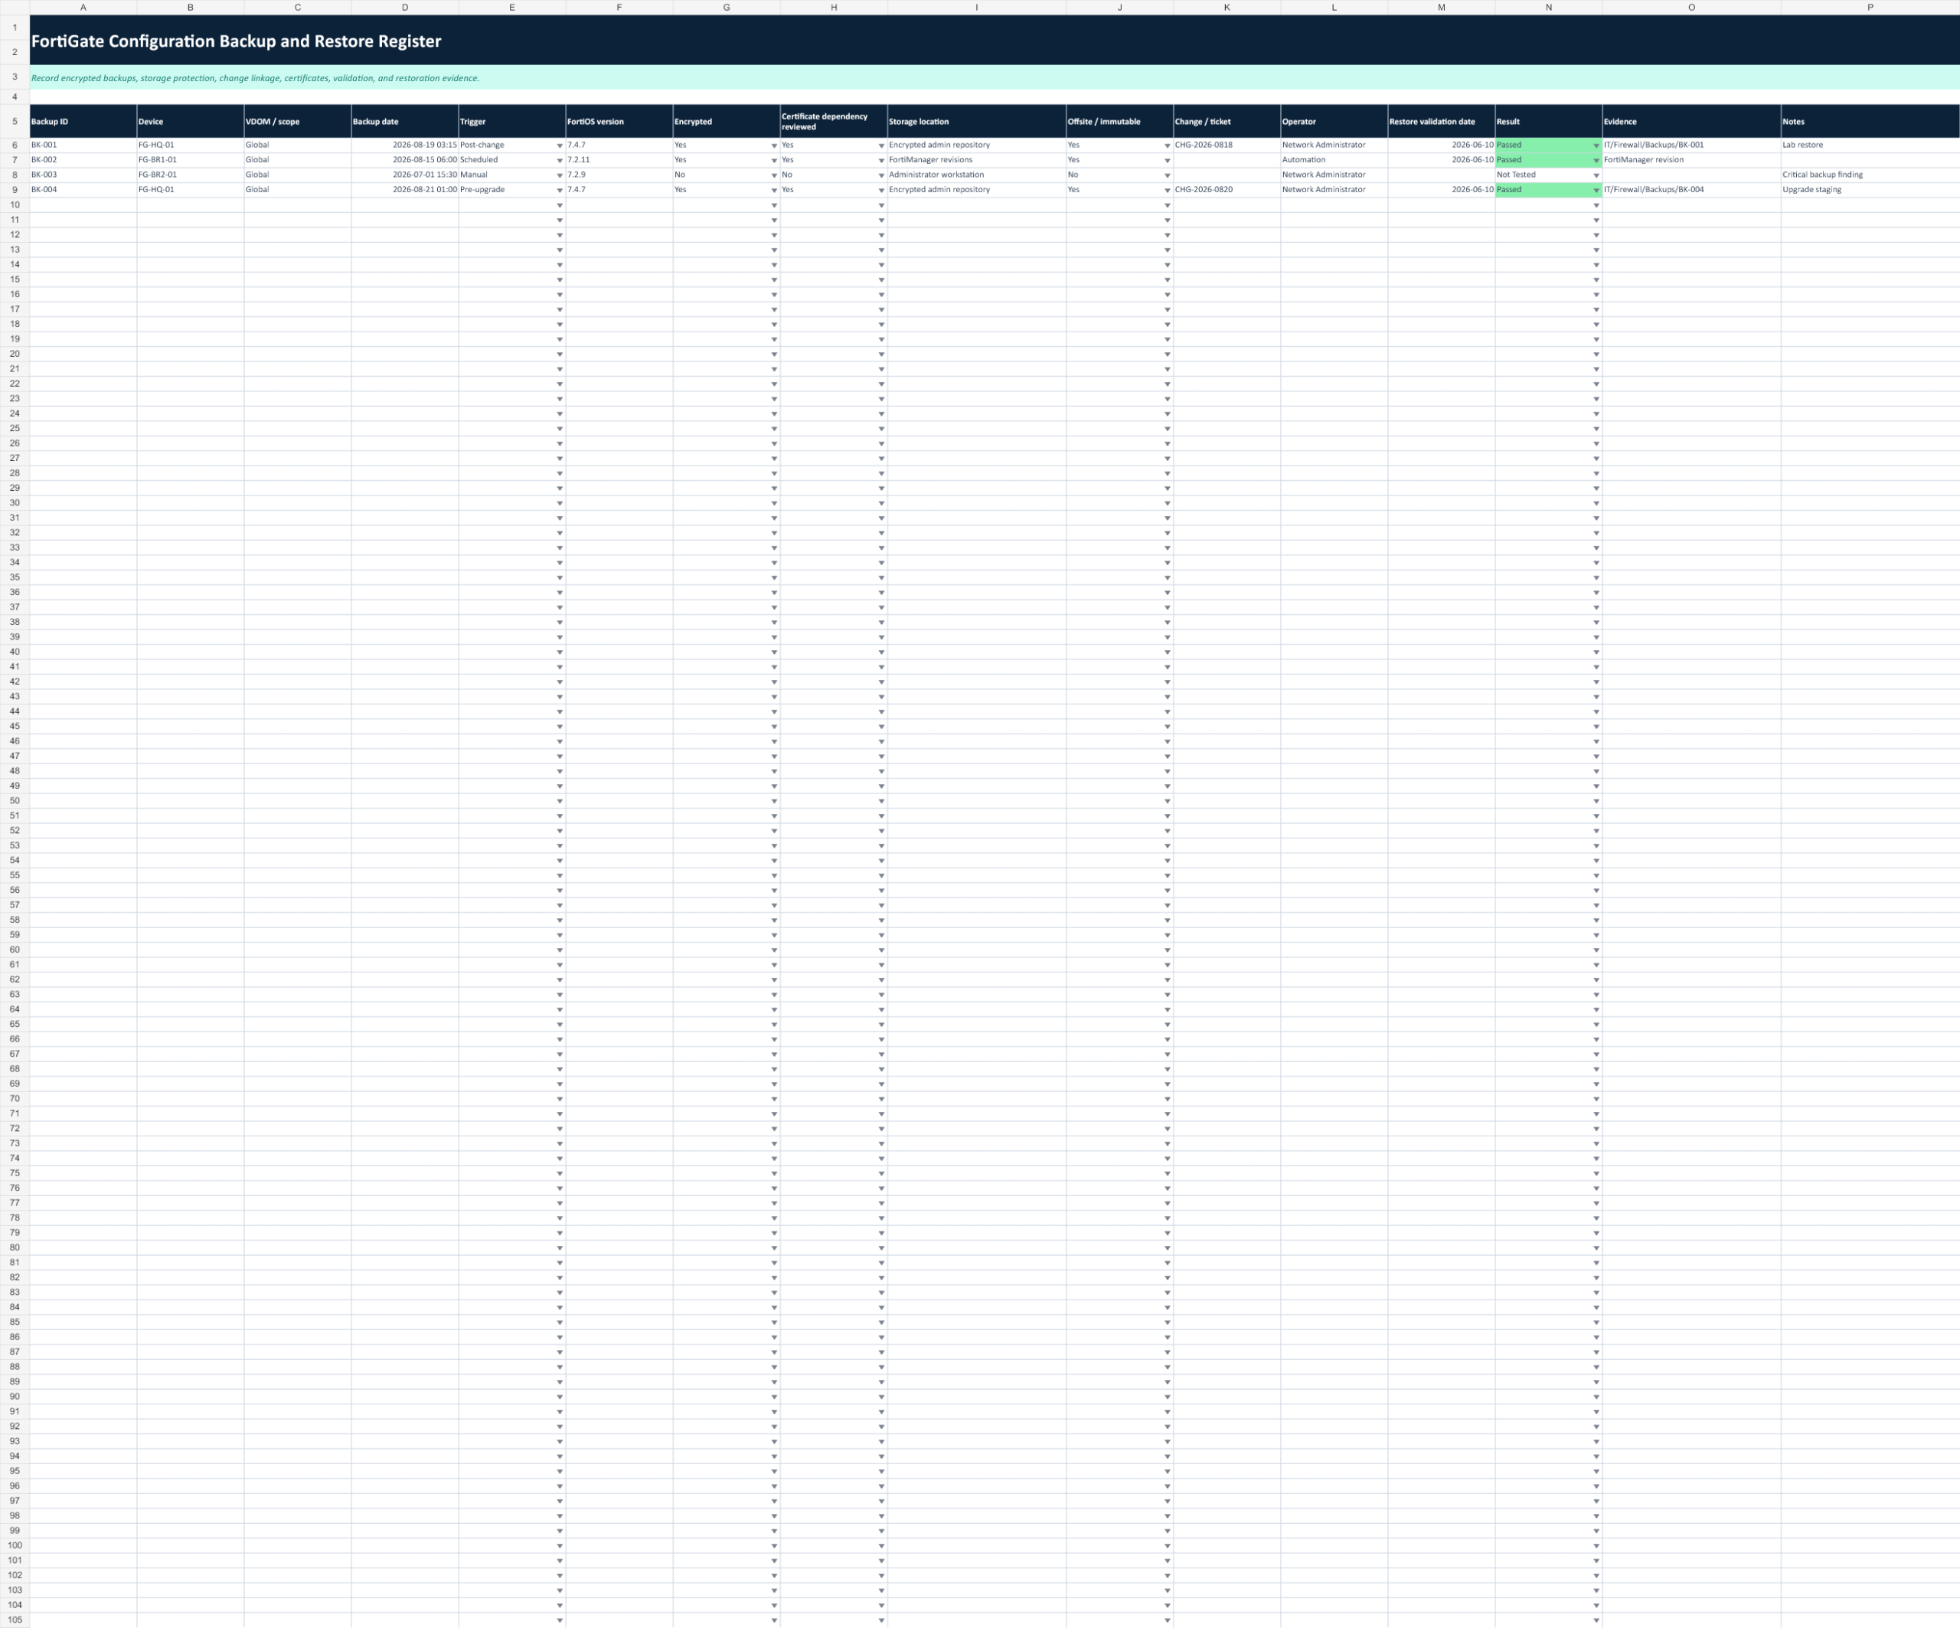Select backup date 2026-08-19 03:15
This screenshot has width=1960, height=1628.
click(405, 145)
